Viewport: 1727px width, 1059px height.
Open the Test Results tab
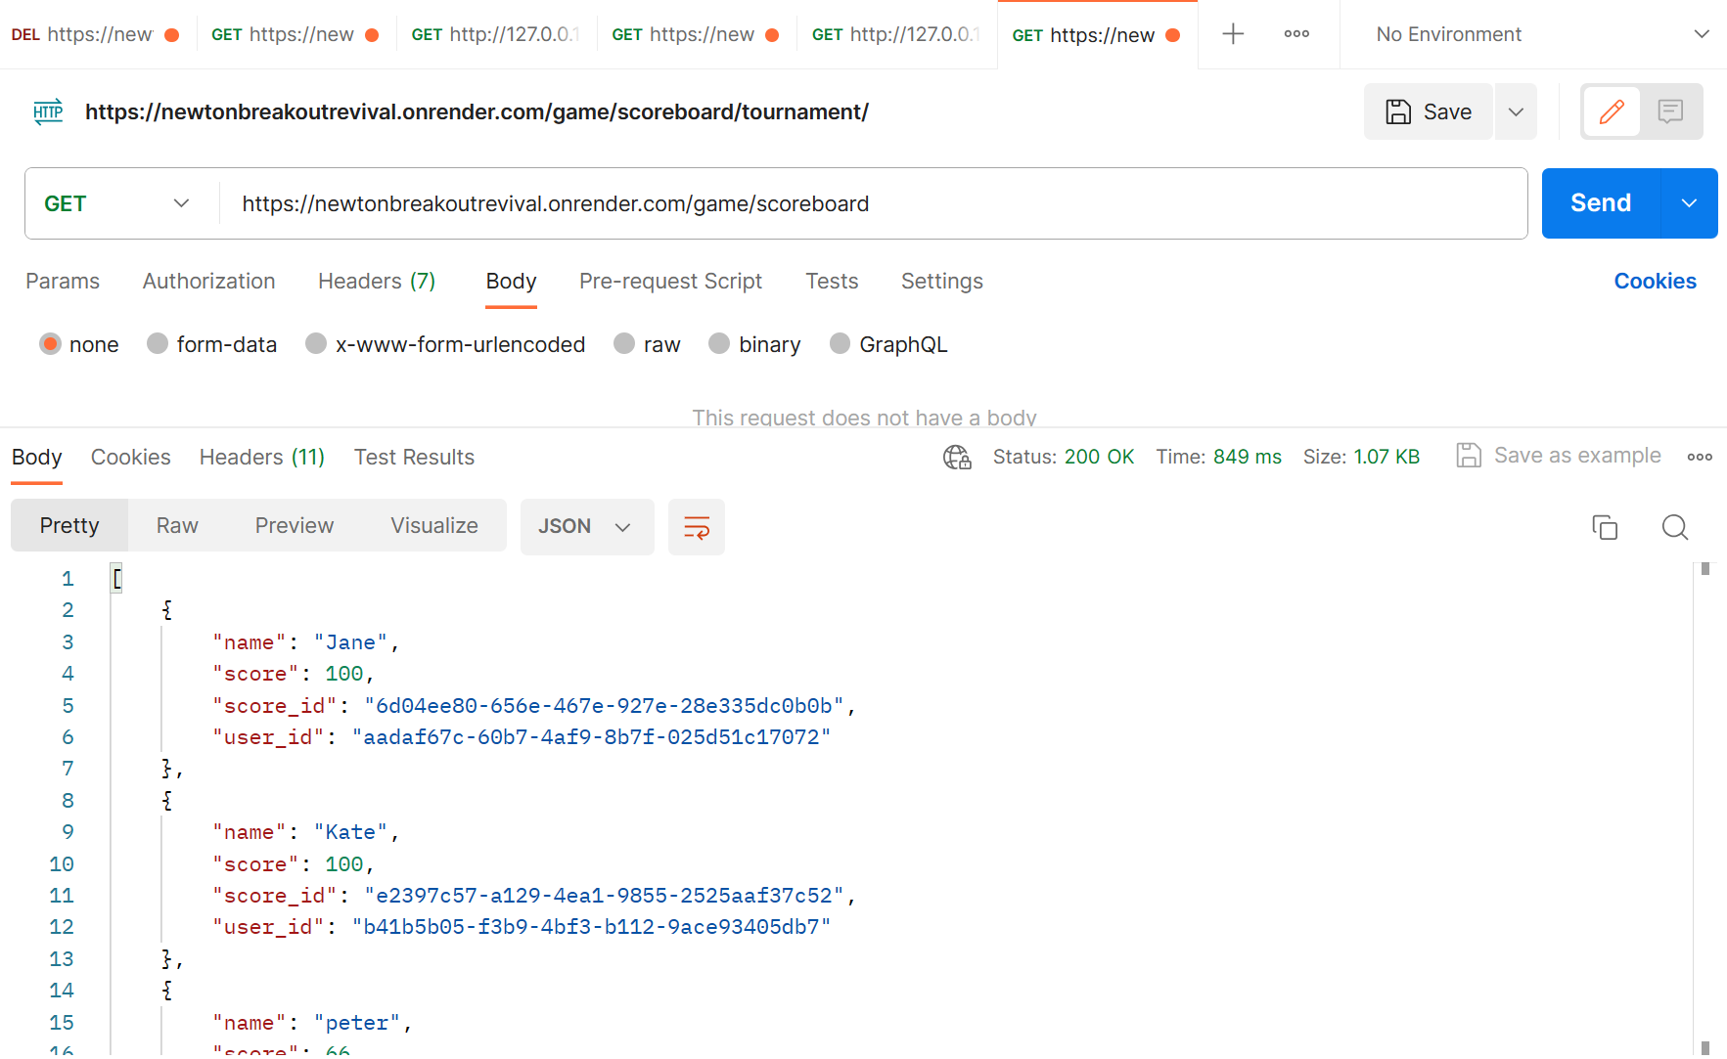coord(414,457)
